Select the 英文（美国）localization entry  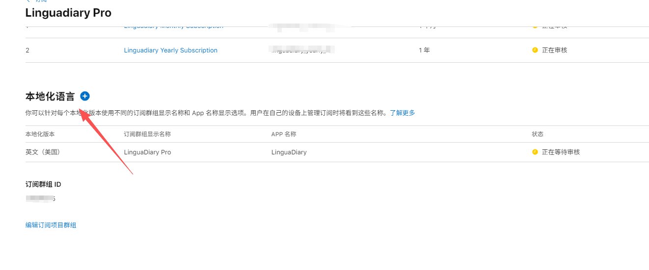pos(43,152)
